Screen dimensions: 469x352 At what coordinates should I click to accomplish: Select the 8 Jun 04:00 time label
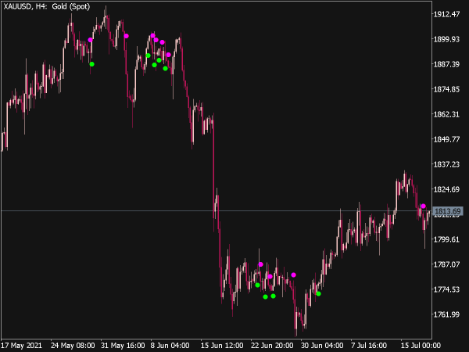pos(170,346)
